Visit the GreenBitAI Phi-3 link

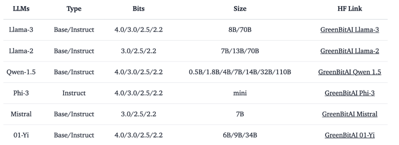pyautogui.click(x=349, y=93)
